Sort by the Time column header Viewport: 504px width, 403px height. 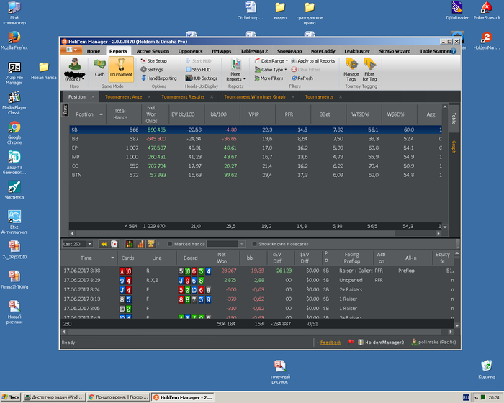pyautogui.click(x=88, y=258)
